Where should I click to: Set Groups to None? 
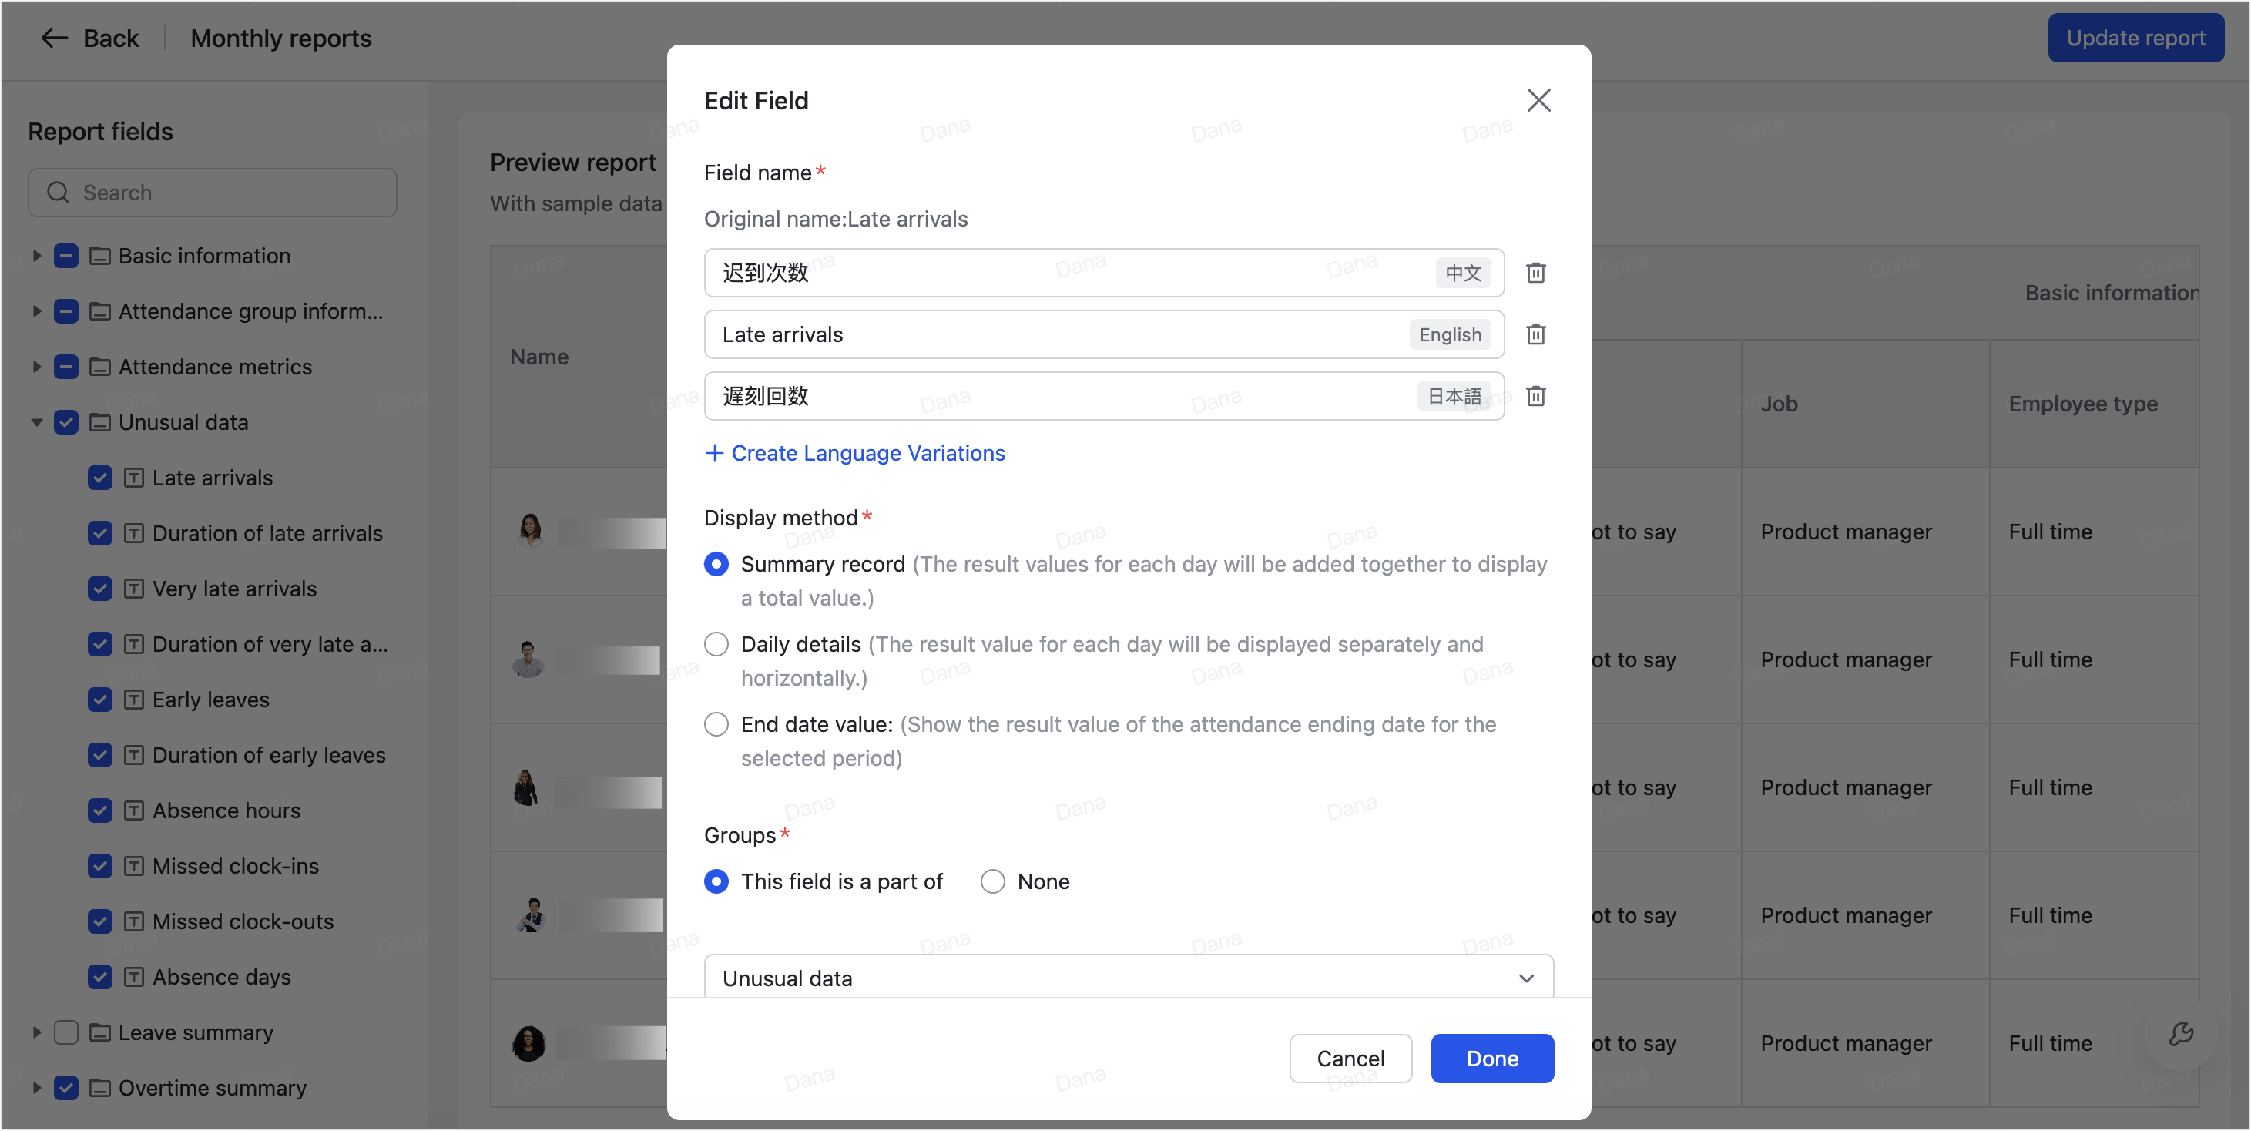(x=991, y=881)
